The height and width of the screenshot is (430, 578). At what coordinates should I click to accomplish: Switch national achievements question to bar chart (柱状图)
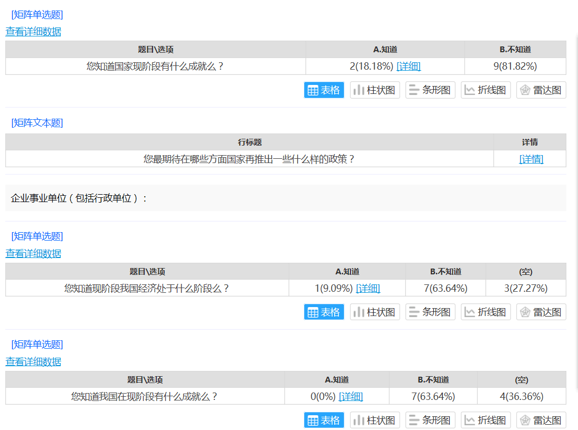pyautogui.click(x=375, y=90)
